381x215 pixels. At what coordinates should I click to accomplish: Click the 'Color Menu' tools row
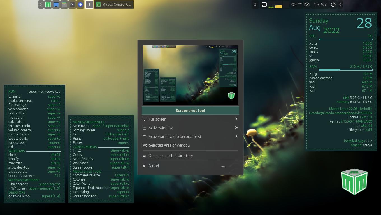[101, 183]
